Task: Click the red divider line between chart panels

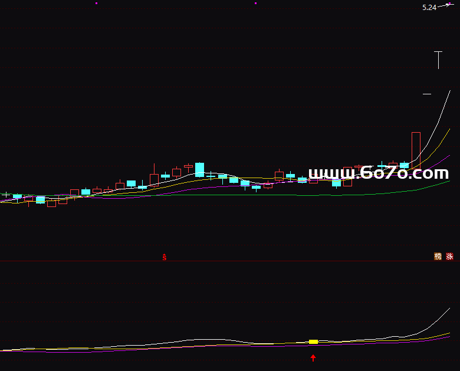Action: (x=230, y=261)
